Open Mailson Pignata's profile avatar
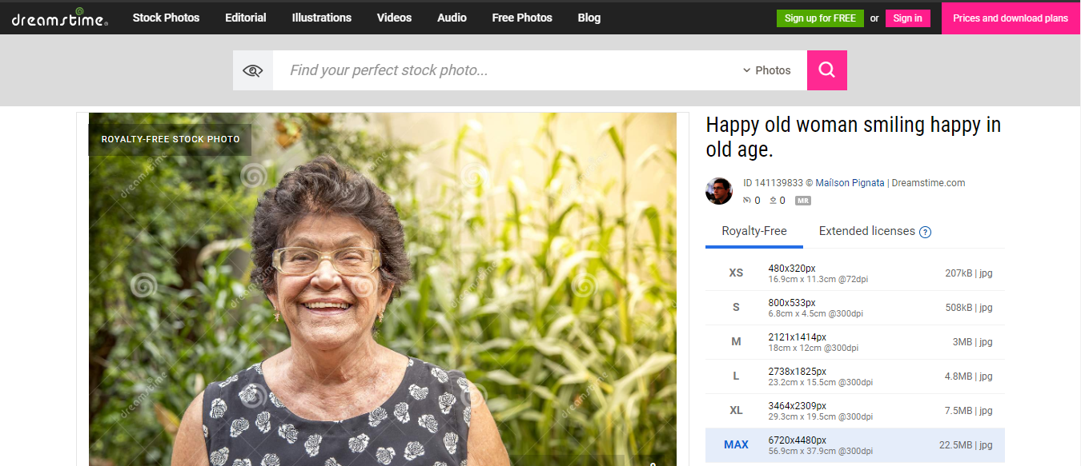 tap(719, 191)
